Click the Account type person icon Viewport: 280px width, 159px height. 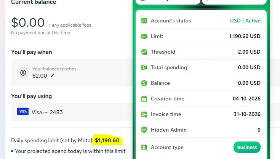144,148
